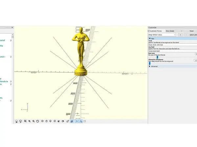
Task: Switch to Left view
Action: point(55,121)
